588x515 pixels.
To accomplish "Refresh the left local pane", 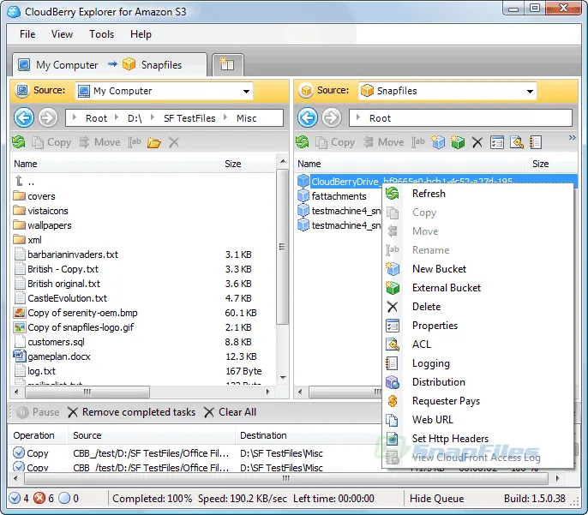I will click(18, 142).
